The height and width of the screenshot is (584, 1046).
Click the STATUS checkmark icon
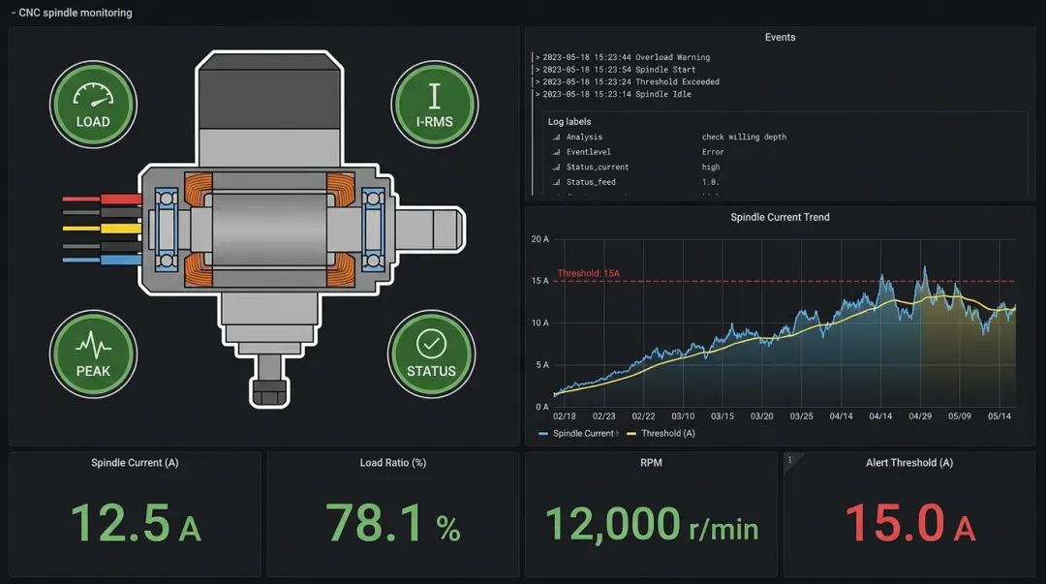432,353
